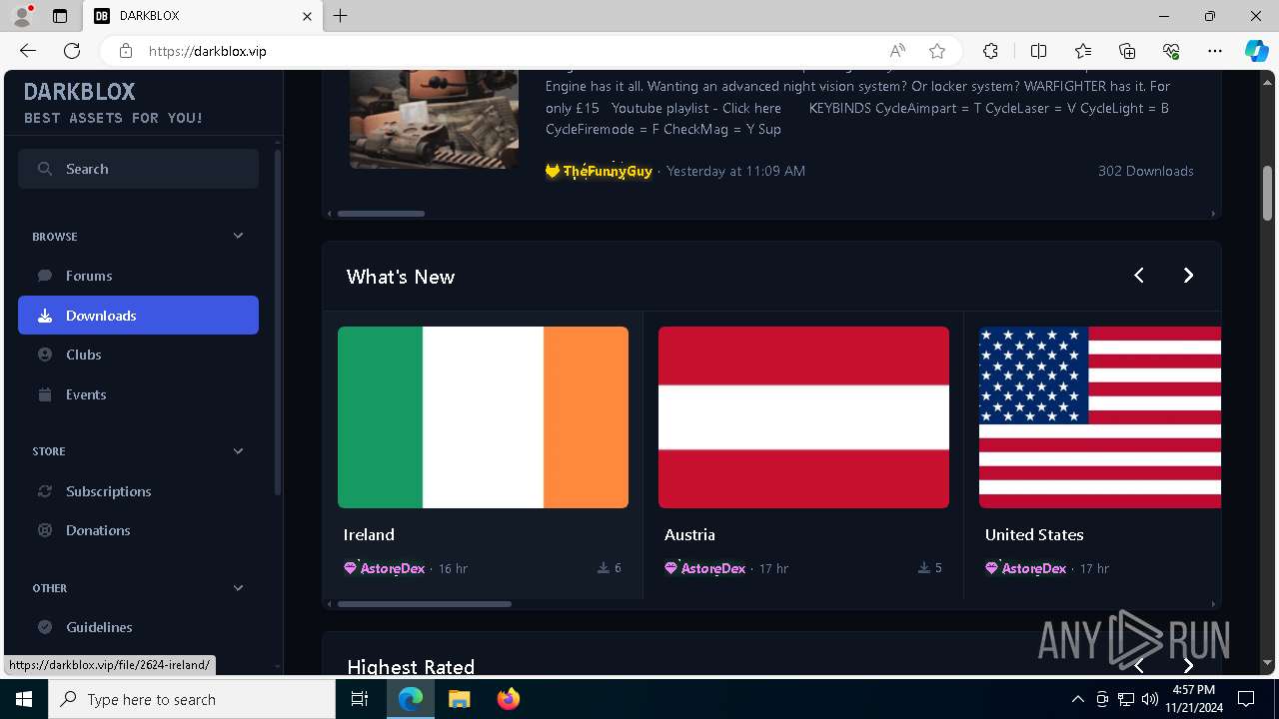Open Edge Settings and more menu

point(1215,51)
